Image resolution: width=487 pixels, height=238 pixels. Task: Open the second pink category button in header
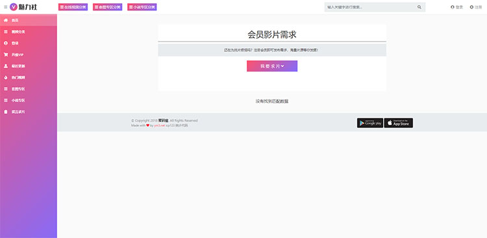(107, 7)
